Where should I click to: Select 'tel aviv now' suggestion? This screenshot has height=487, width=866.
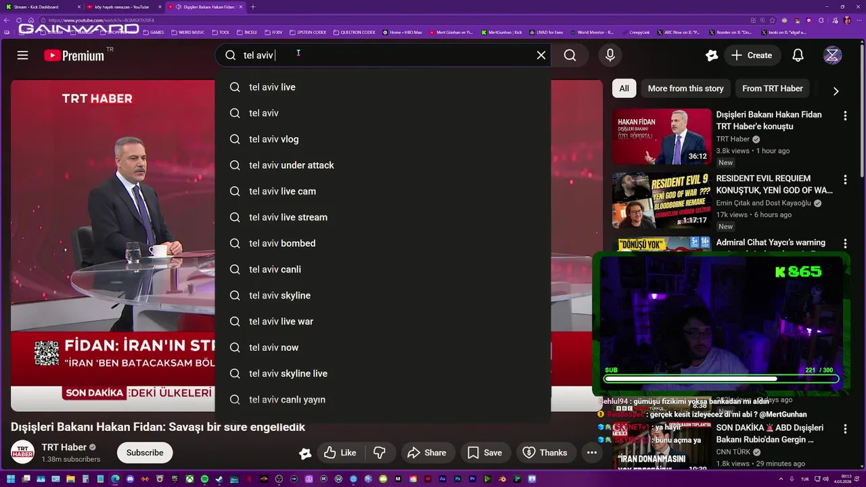point(383,348)
